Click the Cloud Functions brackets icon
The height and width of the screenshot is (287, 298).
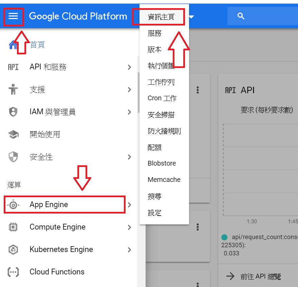(13, 272)
